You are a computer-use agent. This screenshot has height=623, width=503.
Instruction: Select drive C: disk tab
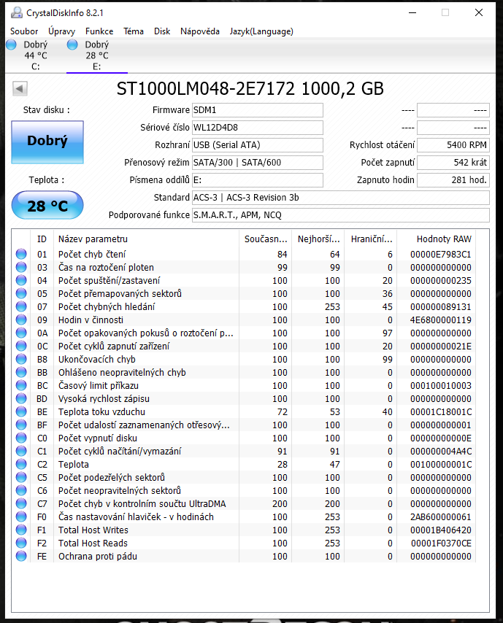(x=36, y=55)
